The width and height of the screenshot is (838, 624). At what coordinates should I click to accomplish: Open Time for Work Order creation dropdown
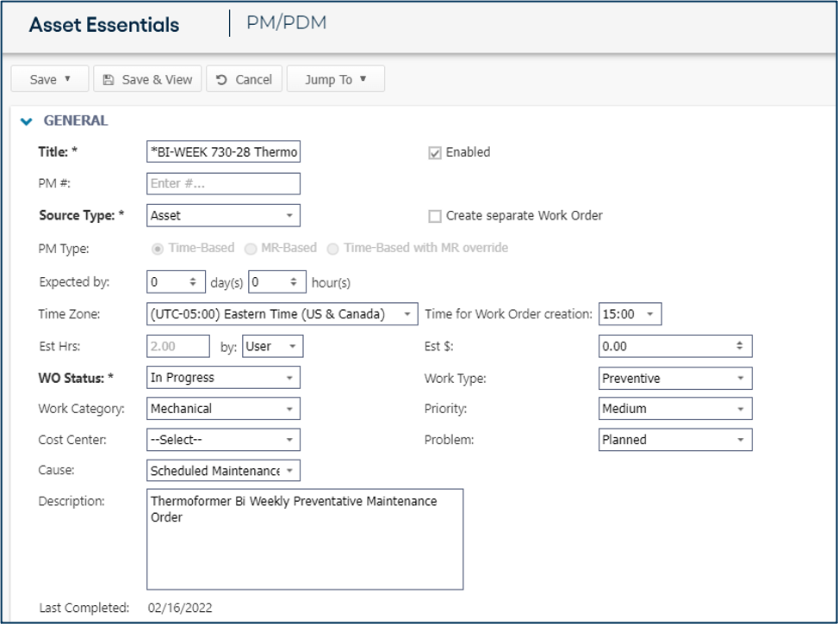click(630, 313)
